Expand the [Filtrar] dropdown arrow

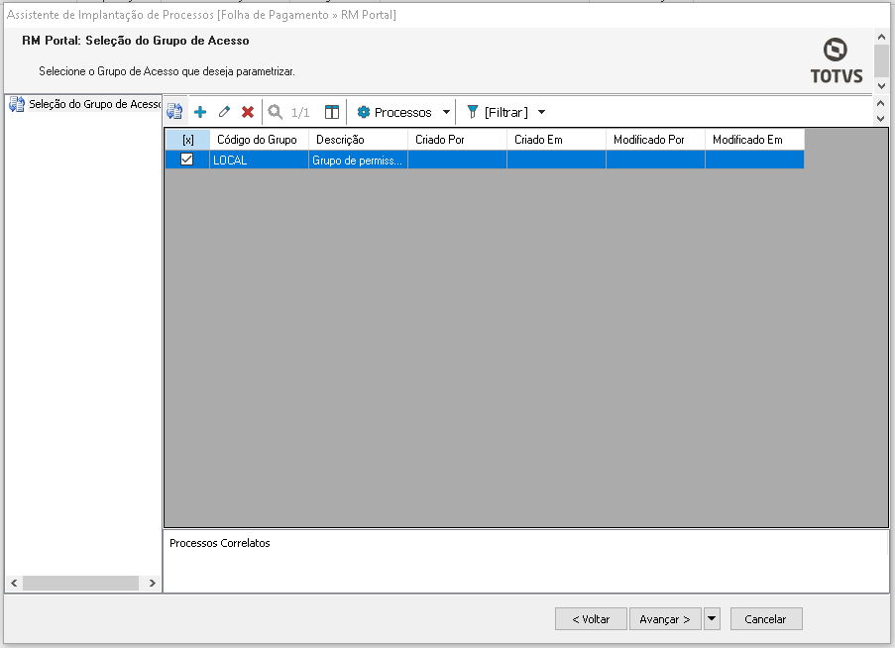pos(542,112)
